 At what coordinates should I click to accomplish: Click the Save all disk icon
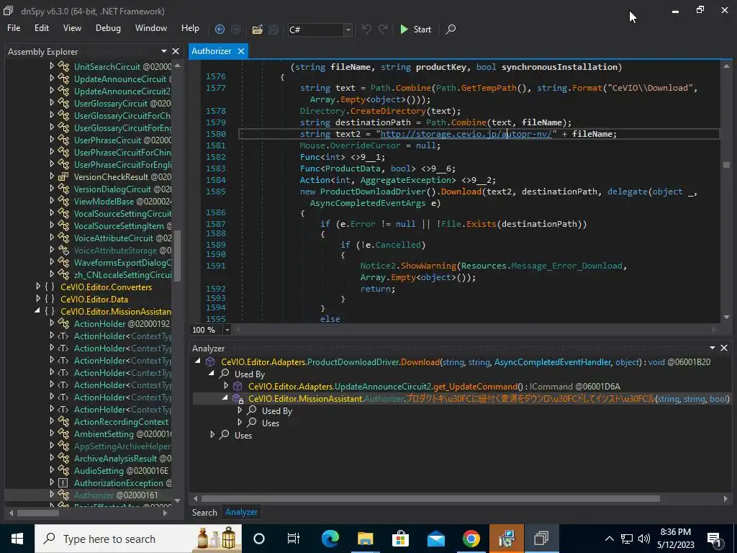pos(273,29)
